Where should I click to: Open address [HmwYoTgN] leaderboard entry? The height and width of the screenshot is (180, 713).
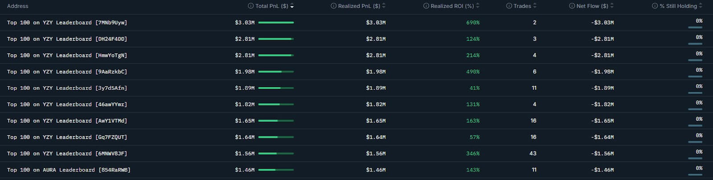67,56
